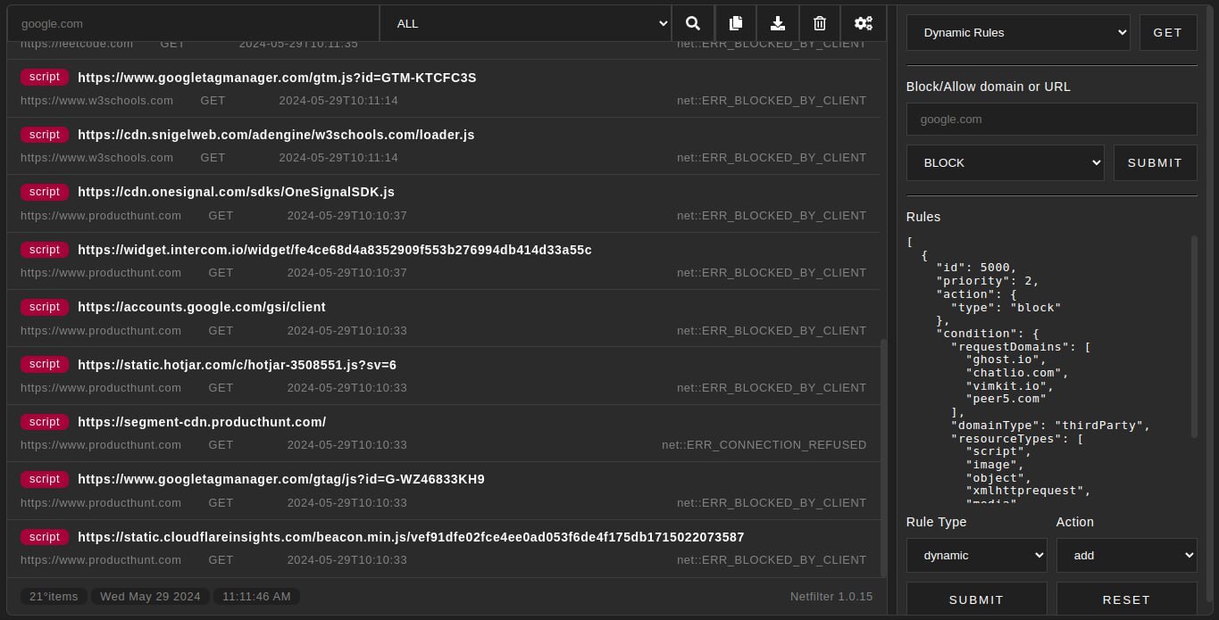Open the Dynamic Rules dropdown
This screenshot has width=1219, height=620.
click(1018, 32)
